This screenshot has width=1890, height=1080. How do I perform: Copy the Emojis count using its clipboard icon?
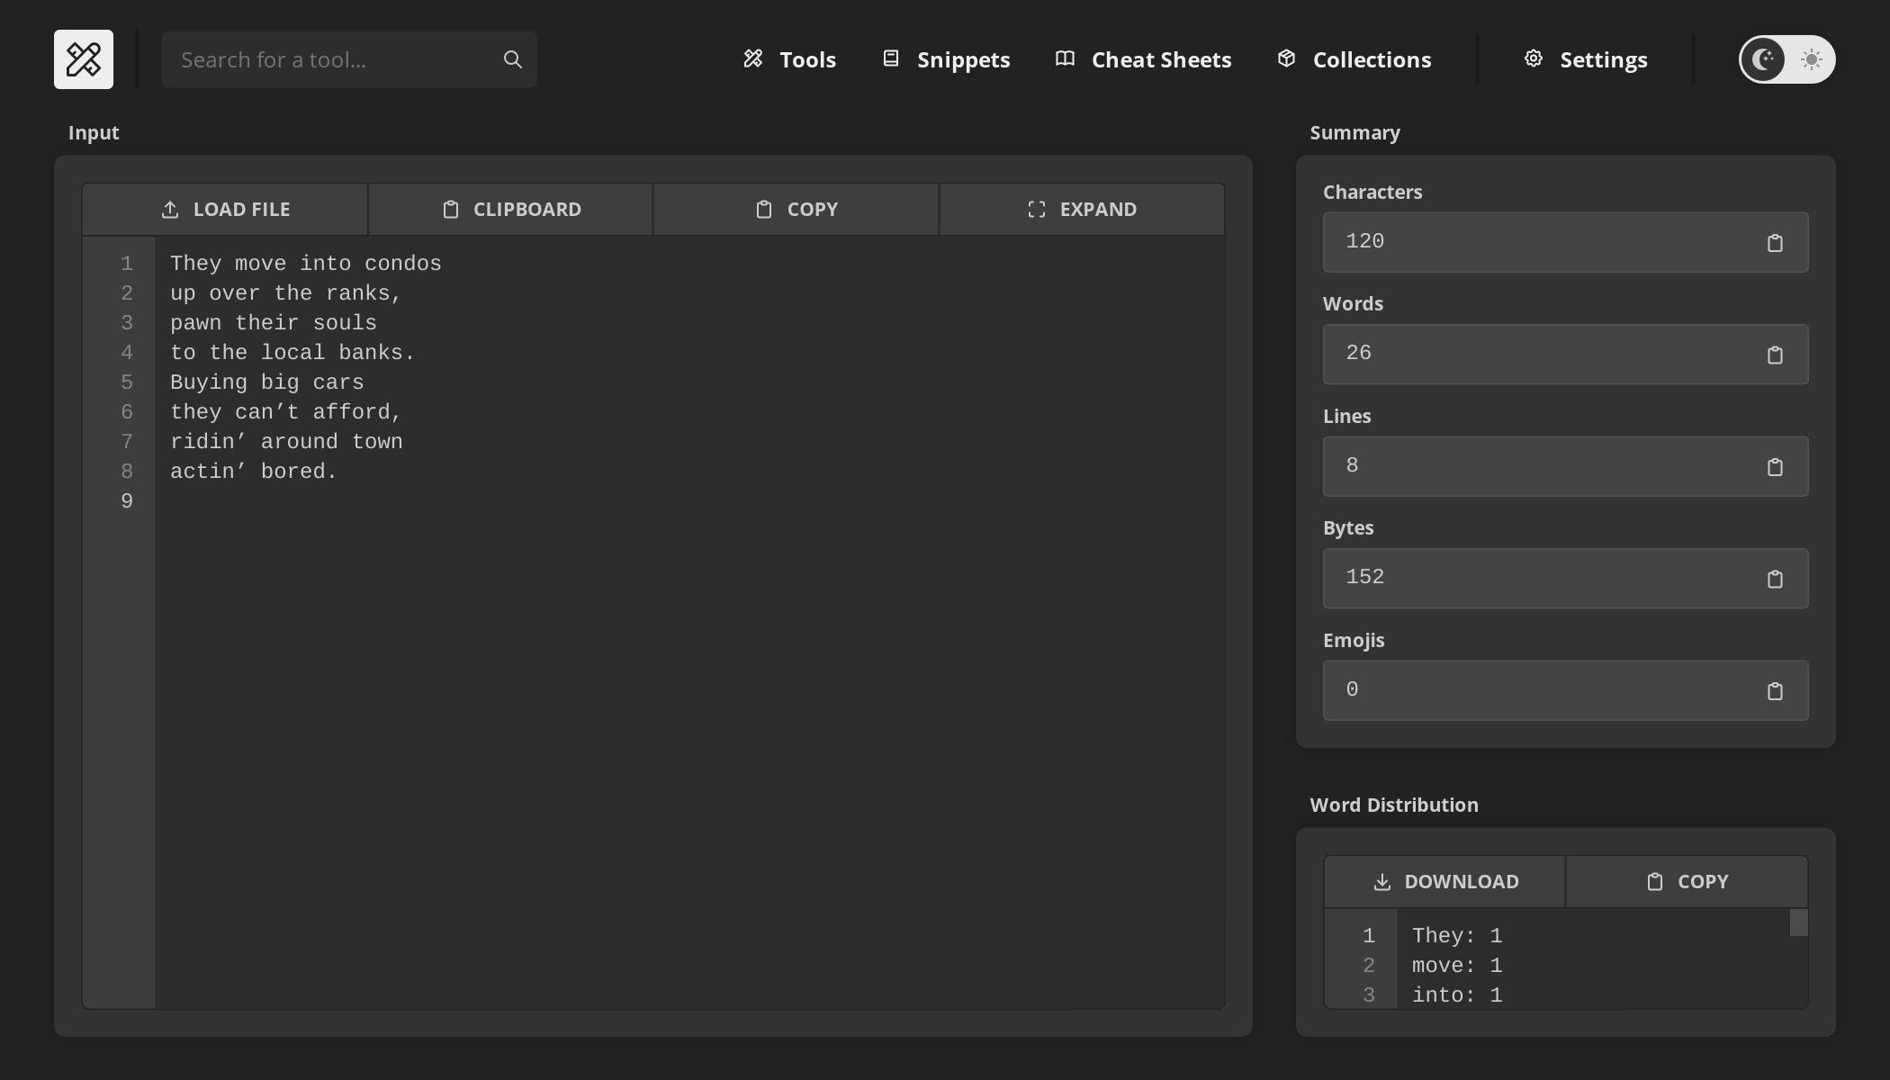[1776, 691]
